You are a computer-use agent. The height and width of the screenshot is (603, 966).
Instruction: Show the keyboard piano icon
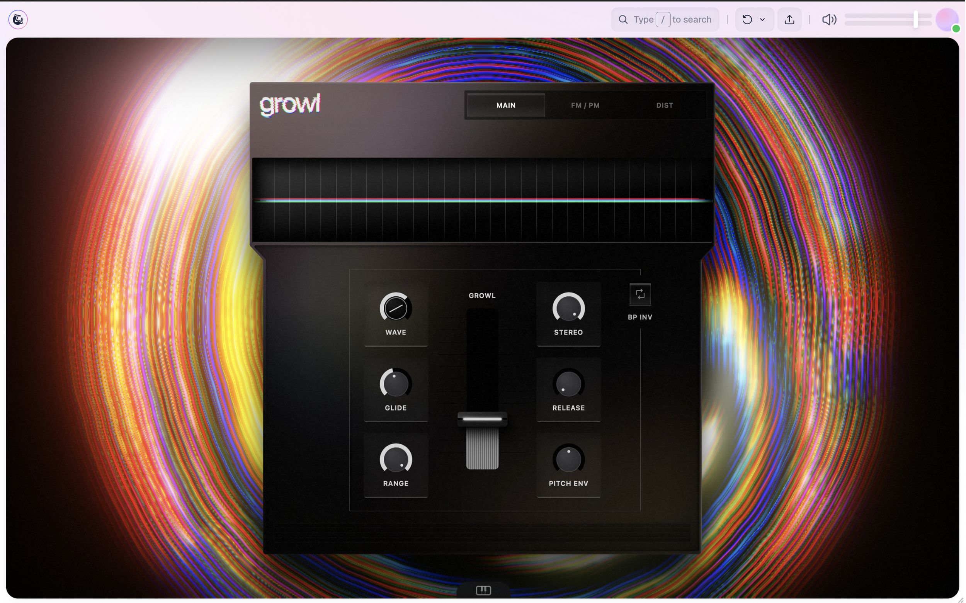point(483,590)
